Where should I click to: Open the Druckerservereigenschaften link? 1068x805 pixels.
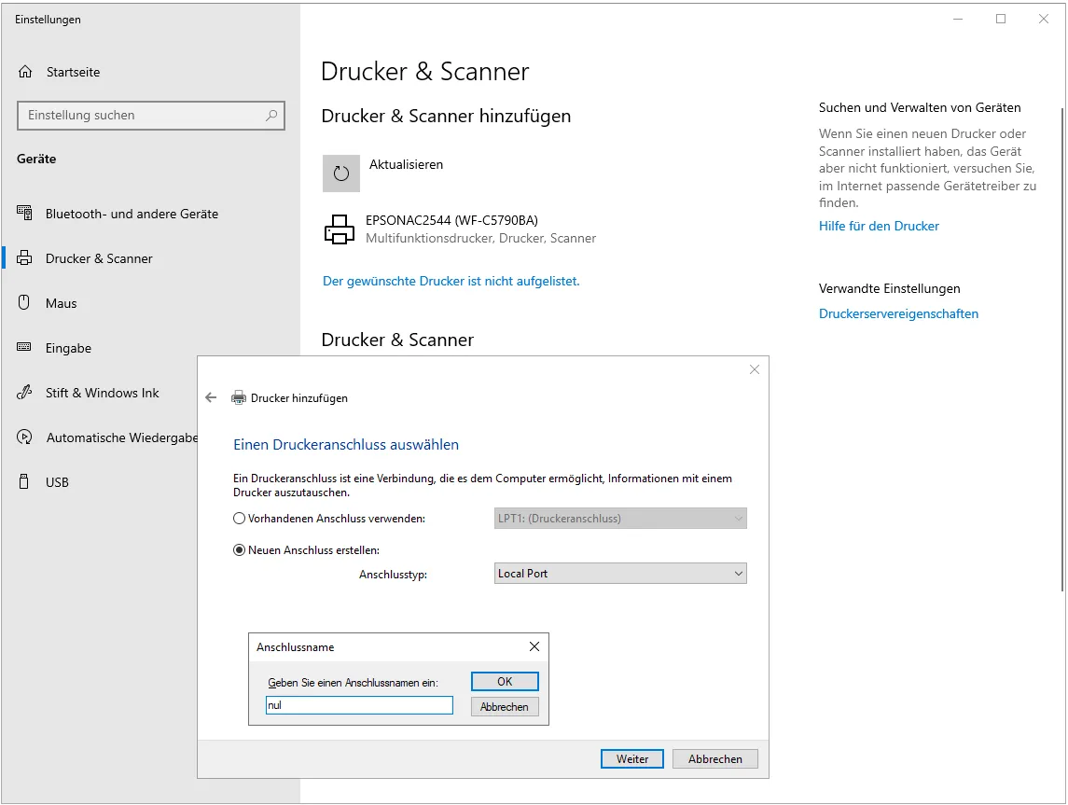click(898, 314)
